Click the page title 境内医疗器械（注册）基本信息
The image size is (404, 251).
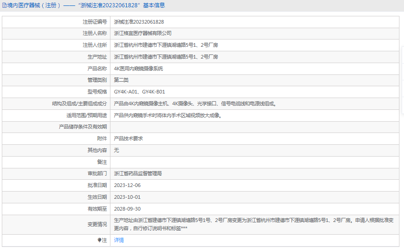point(86,5)
